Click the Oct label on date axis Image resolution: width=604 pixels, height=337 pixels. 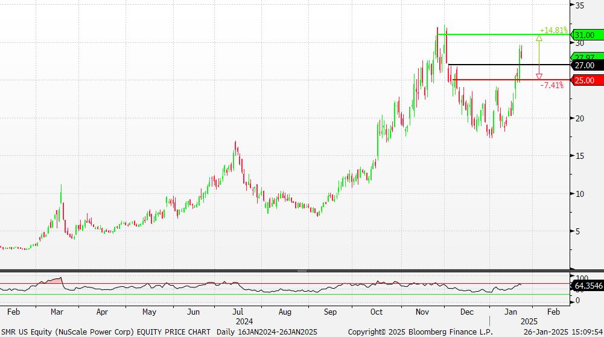[x=377, y=312]
